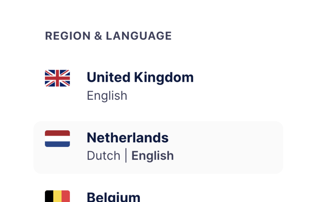
Task: Select bold English option for Netherlands
Action: click(153, 156)
